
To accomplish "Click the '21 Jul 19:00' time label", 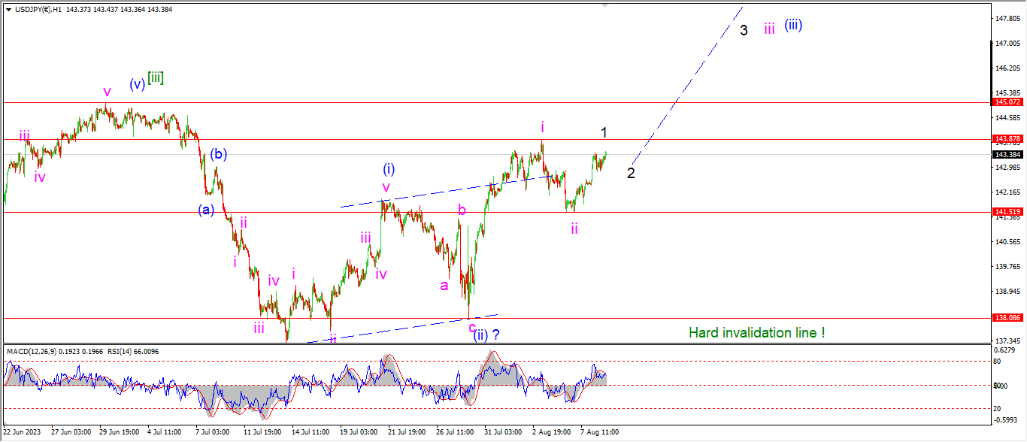I will [x=407, y=433].
